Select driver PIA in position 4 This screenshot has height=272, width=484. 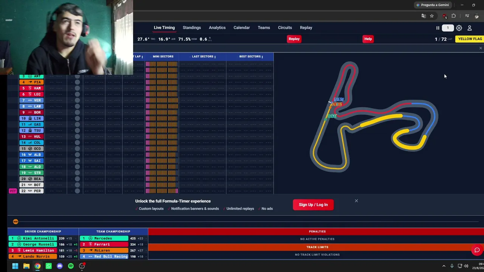(x=31, y=82)
